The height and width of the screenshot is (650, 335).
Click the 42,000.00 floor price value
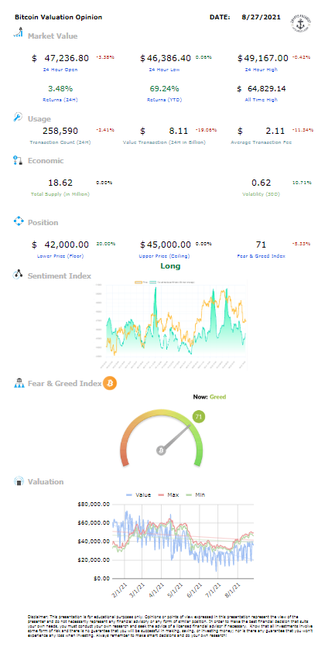(x=67, y=245)
